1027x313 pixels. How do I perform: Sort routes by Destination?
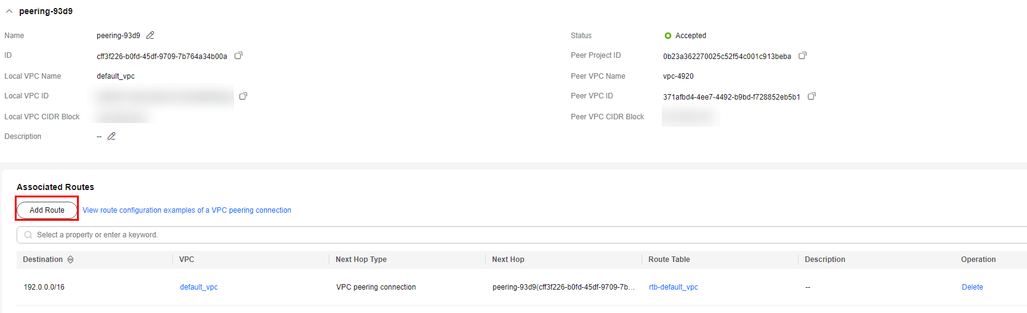(70, 260)
